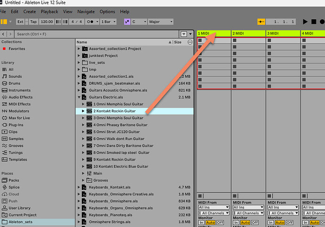Image resolution: width=325 pixels, height=227 pixels.
Task: Select the 2 MIDI track header
Action: (249, 33)
